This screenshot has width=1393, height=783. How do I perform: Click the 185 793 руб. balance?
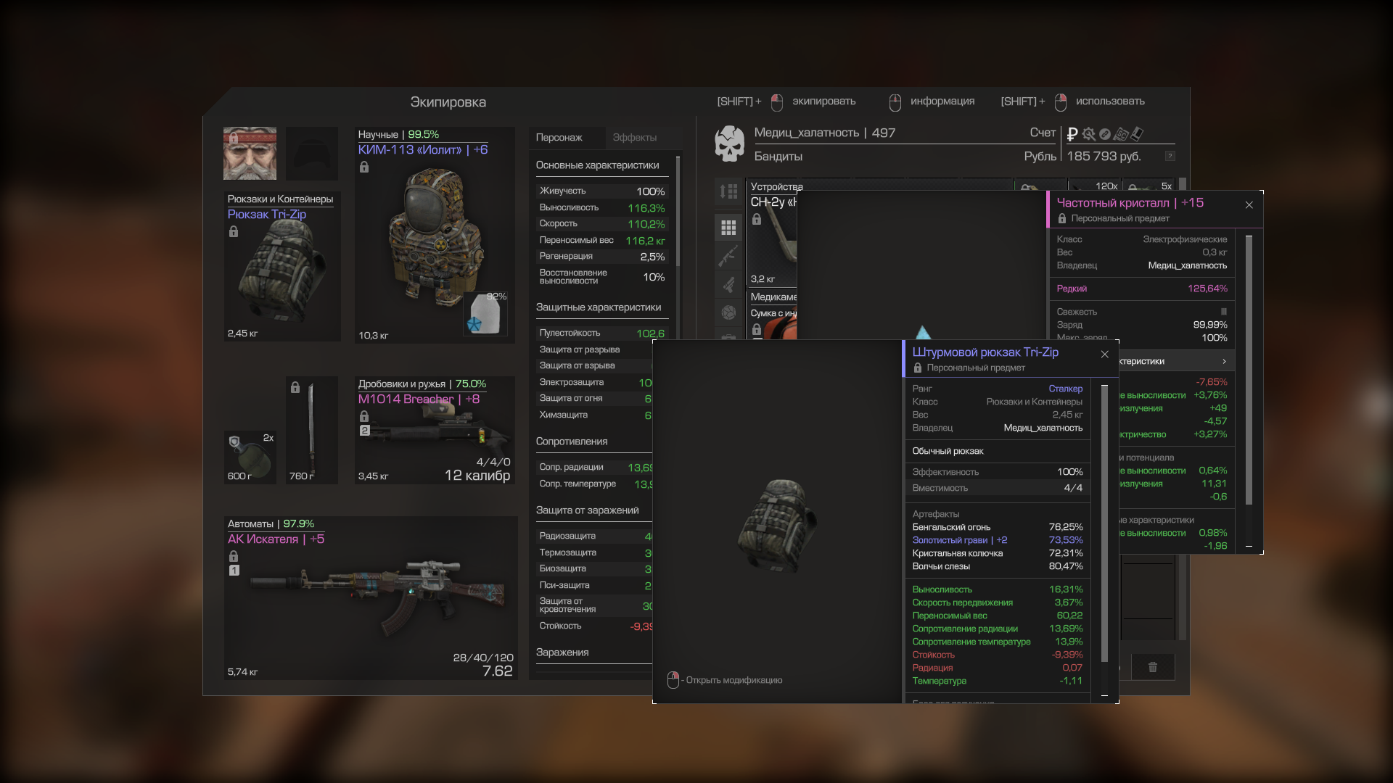tap(1104, 157)
